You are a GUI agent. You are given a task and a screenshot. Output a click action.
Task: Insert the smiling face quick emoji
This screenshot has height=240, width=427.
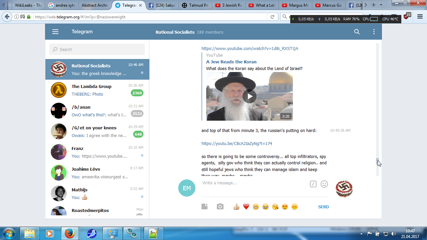295,207
